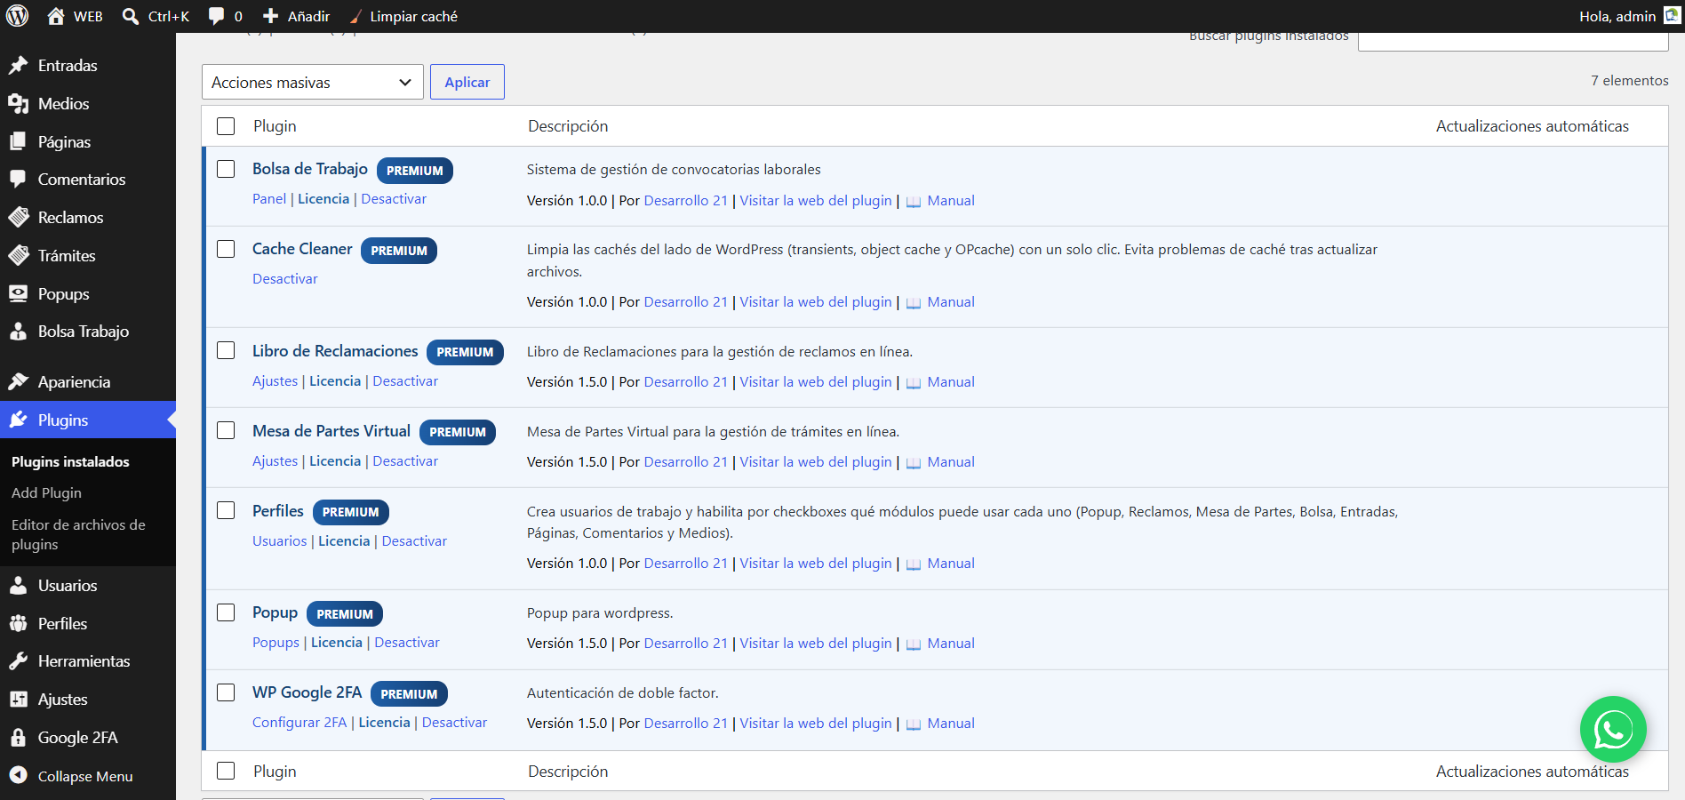Screen dimensions: 1685x800
Task: Expand the Acciones masivas dropdown
Action: click(x=313, y=82)
